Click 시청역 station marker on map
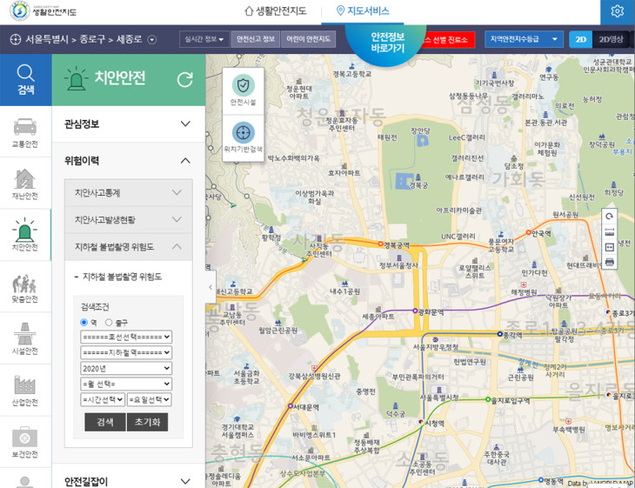 point(421,422)
